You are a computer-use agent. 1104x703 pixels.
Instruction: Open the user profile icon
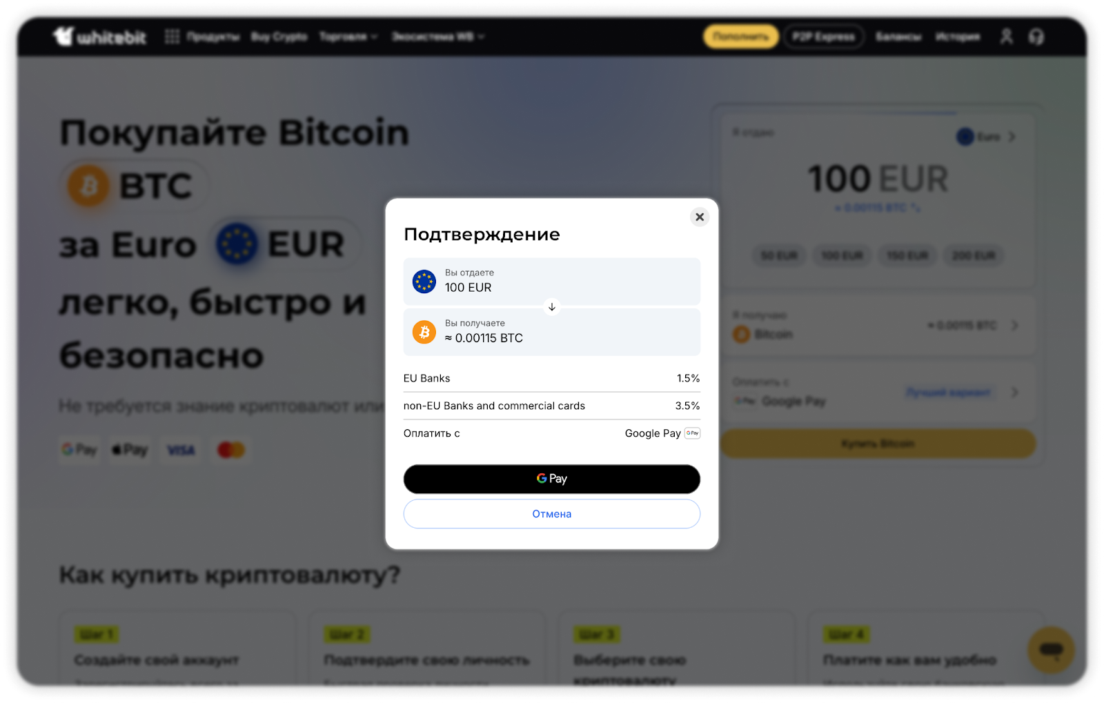pyautogui.click(x=1007, y=37)
